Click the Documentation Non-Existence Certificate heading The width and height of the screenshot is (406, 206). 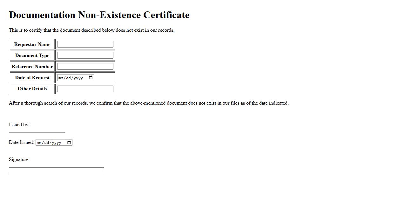coord(99,15)
